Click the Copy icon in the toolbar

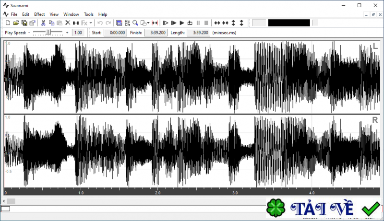51,23
